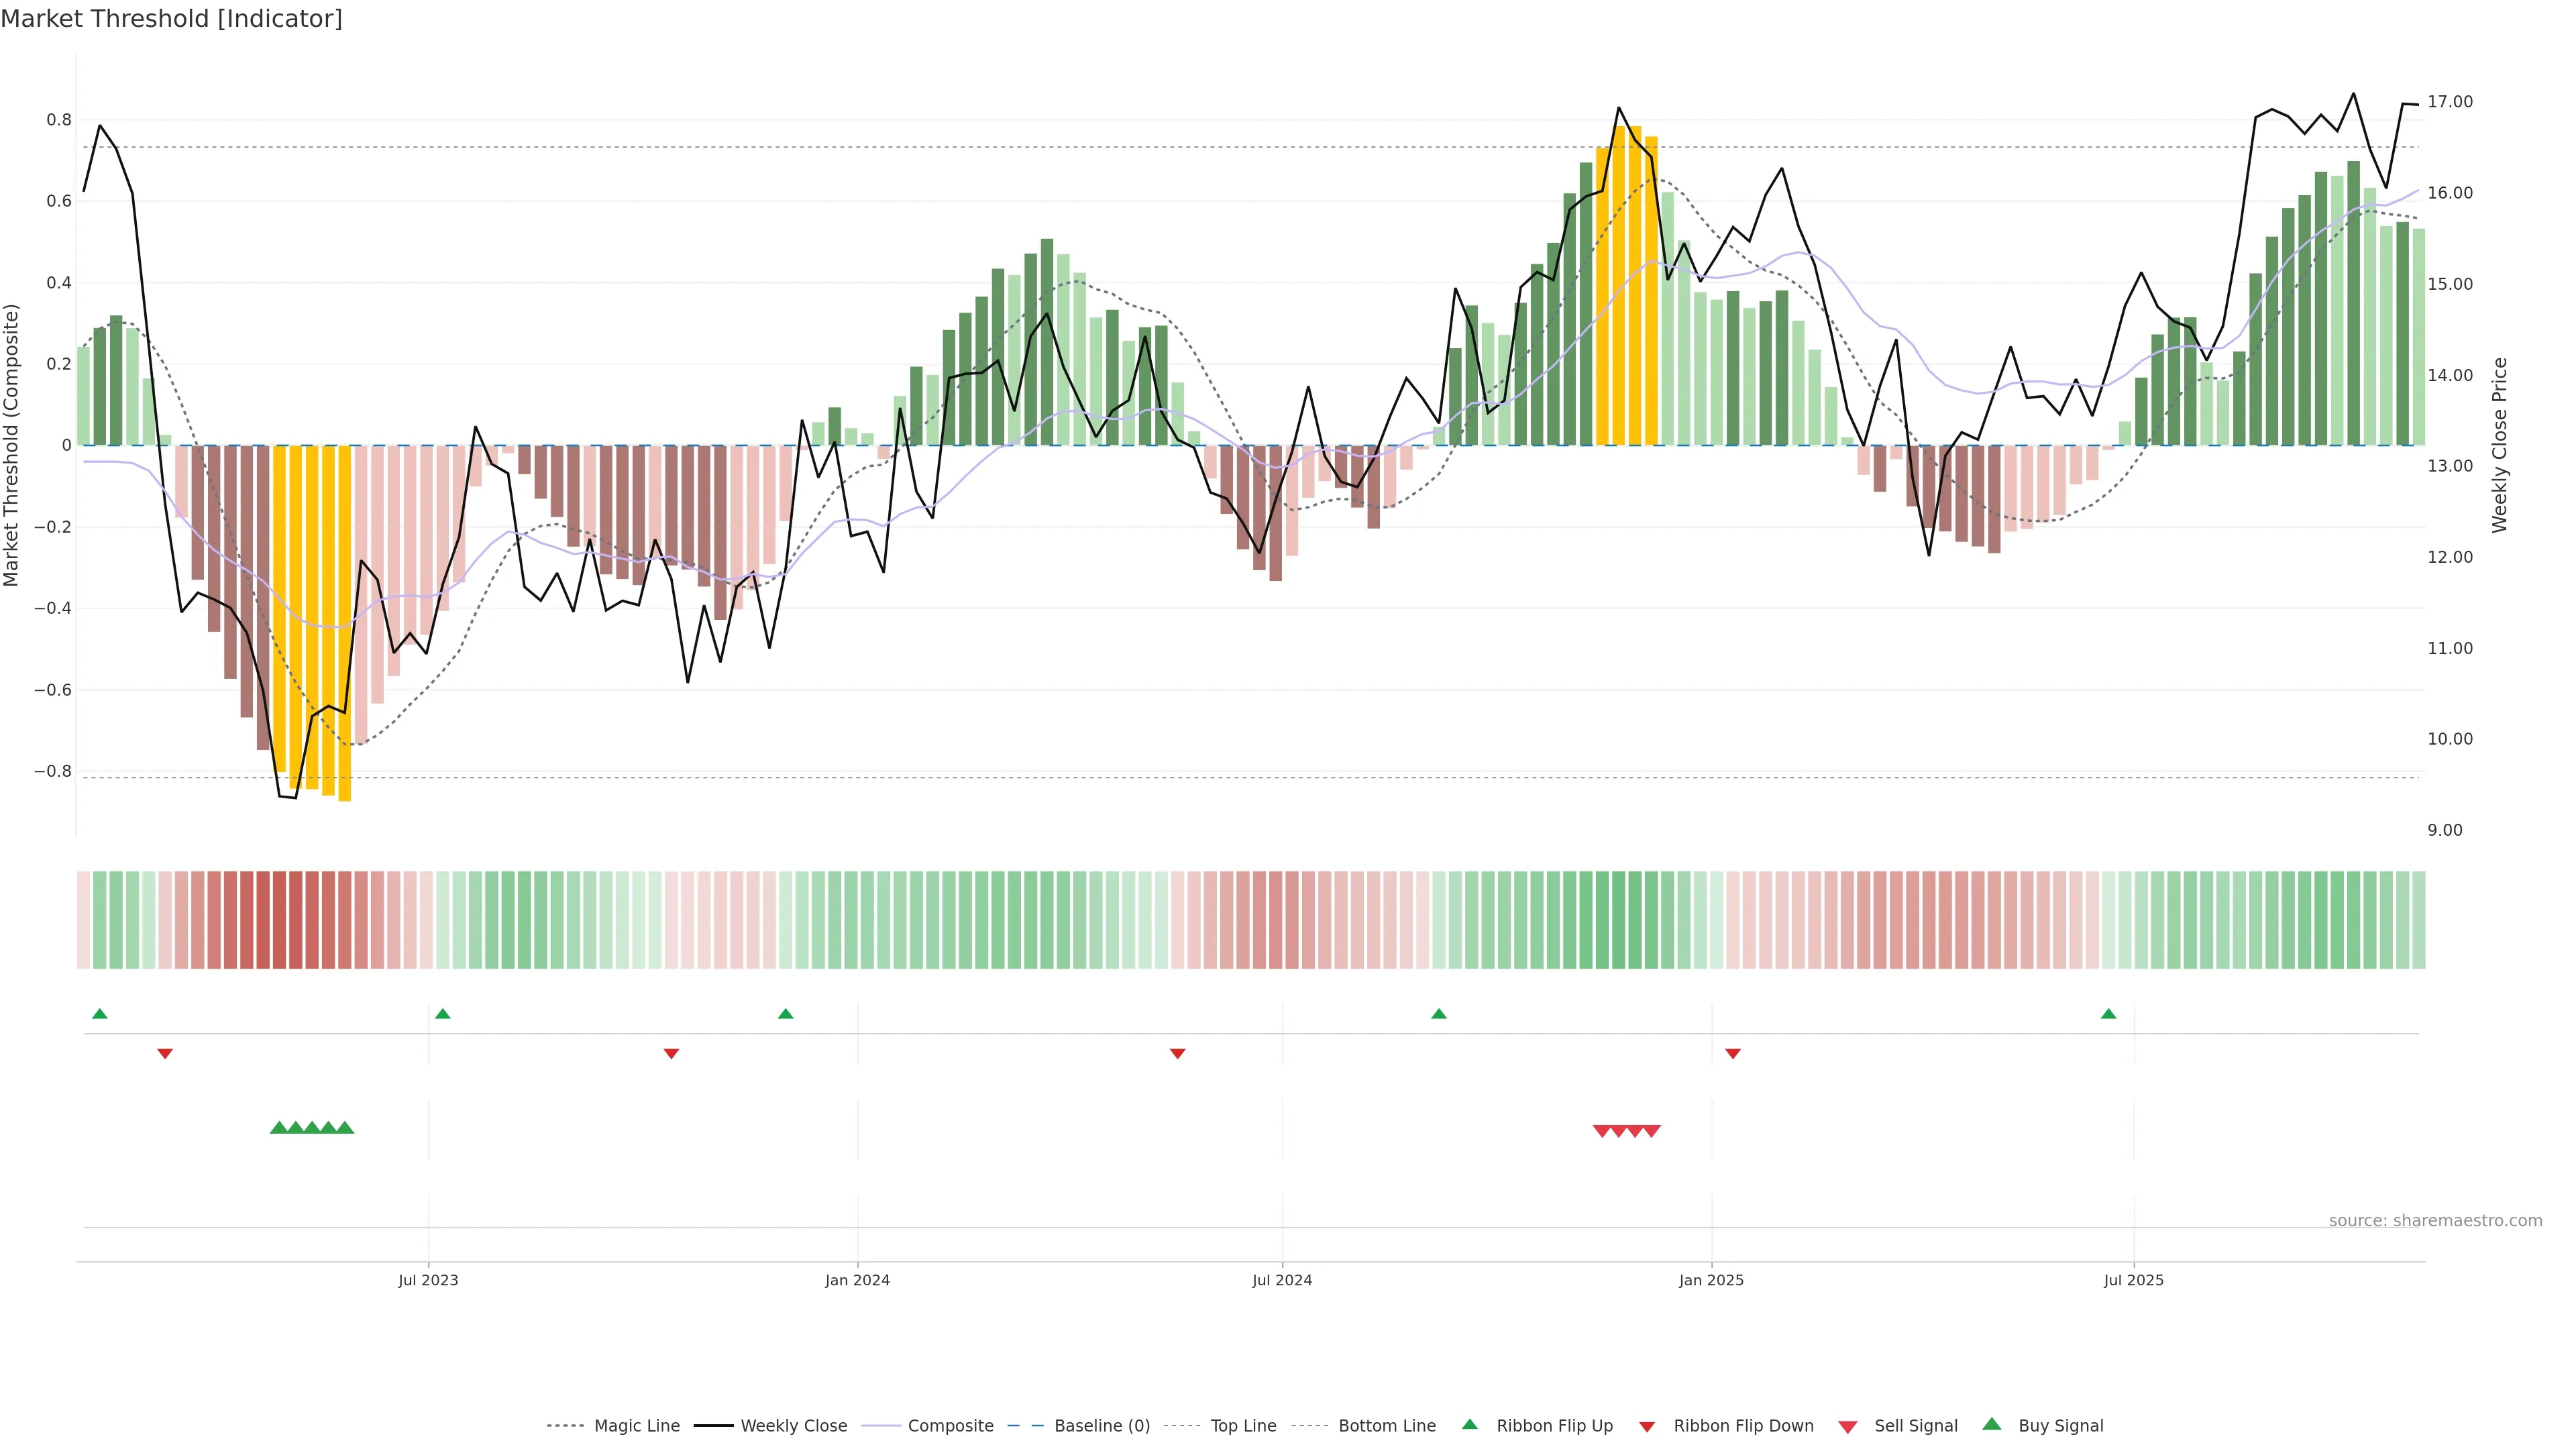This screenshot has height=1449, width=2576.
Task: Select the leftmost green Ribbon Flip Up marker
Action: coord(100,1014)
